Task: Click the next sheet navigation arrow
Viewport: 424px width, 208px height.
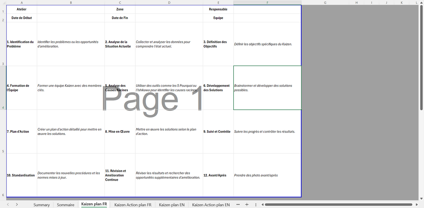Action: click(17, 204)
